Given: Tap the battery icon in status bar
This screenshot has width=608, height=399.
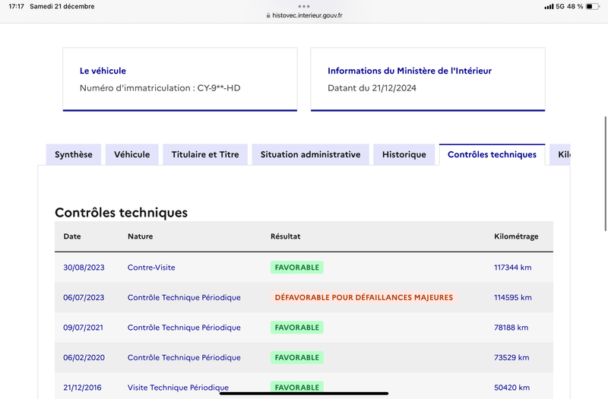Looking at the screenshot, I should tap(593, 6).
